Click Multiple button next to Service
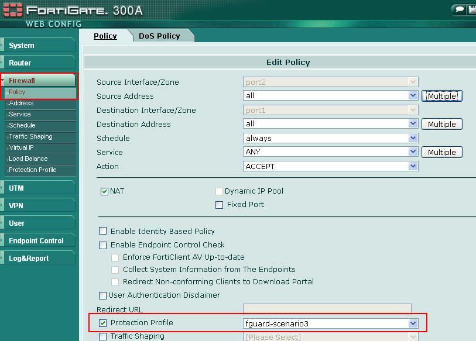This screenshot has width=476, height=341. pos(441,152)
